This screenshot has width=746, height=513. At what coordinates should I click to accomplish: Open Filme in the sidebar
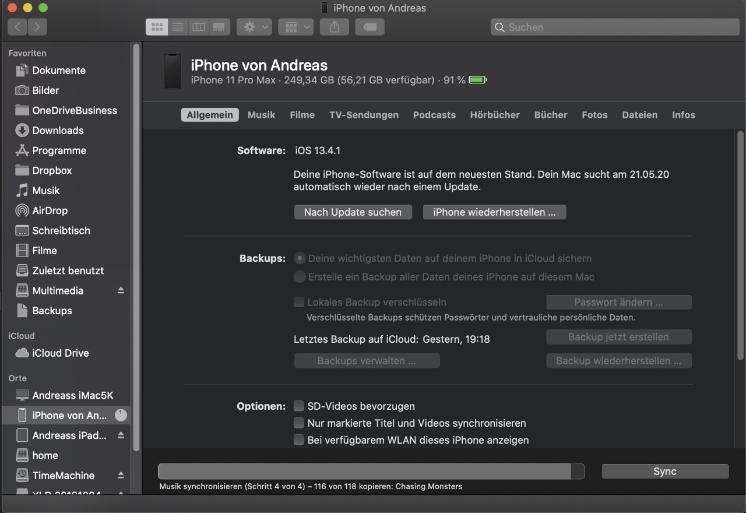click(66, 251)
